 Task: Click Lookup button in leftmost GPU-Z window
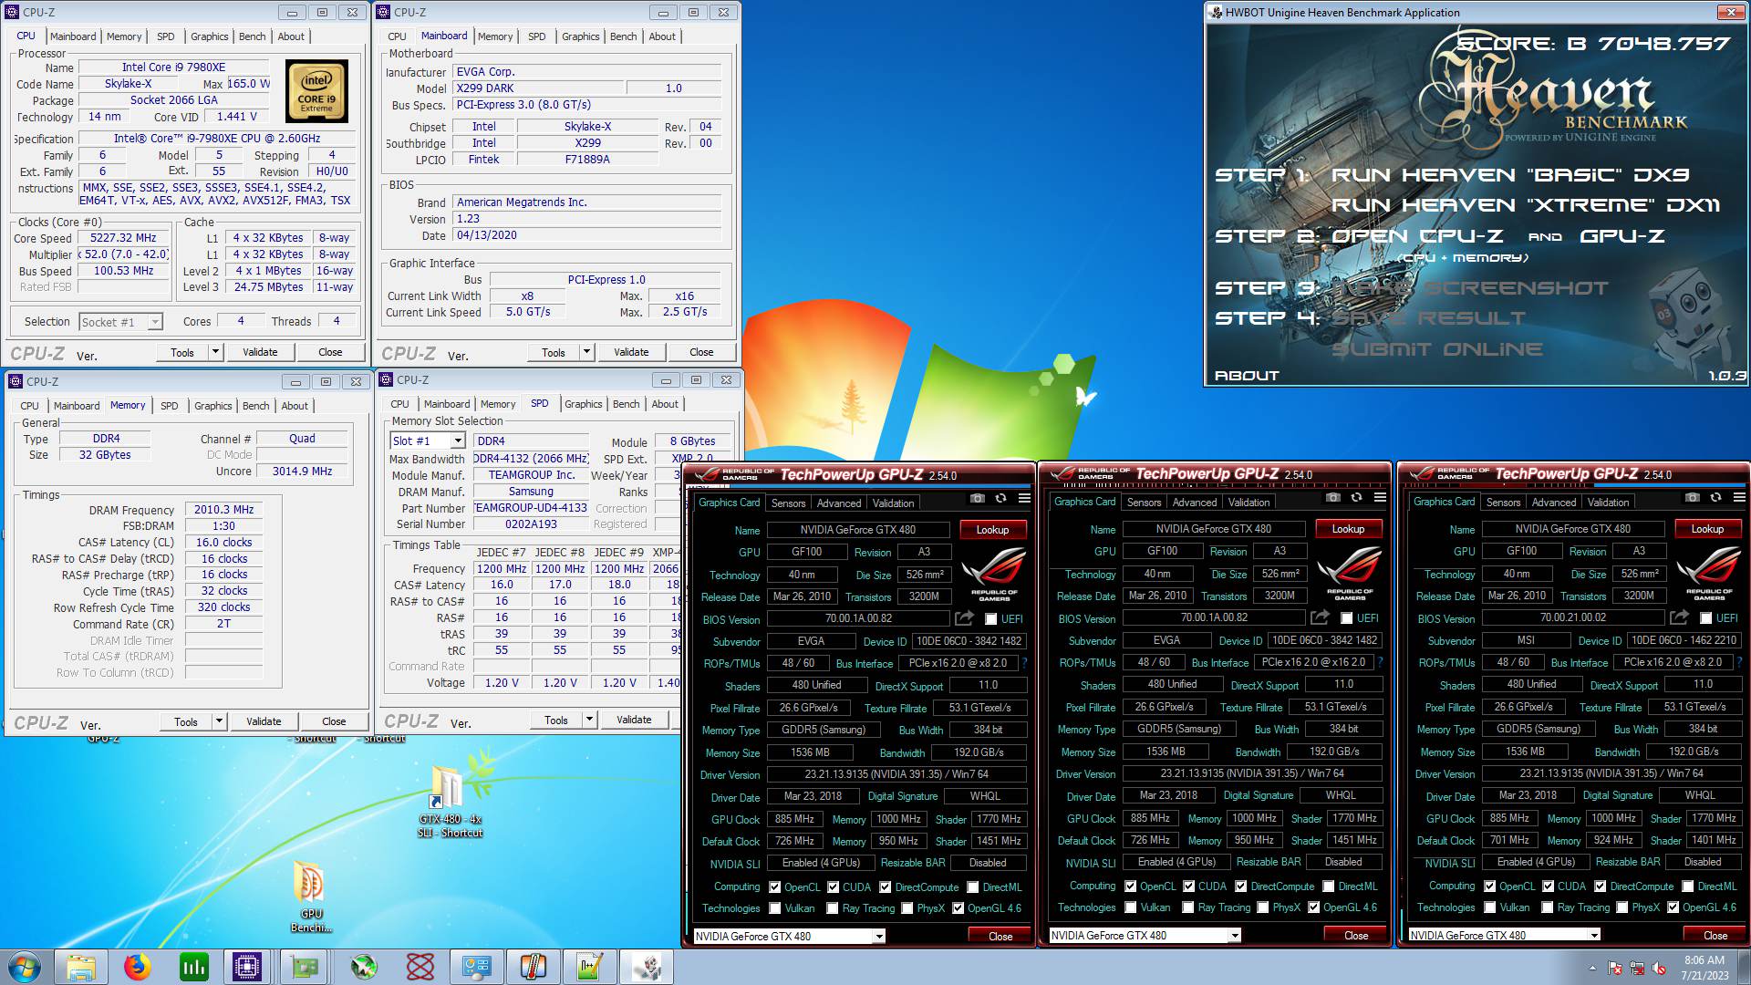pyautogui.click(x=993, y=530)
